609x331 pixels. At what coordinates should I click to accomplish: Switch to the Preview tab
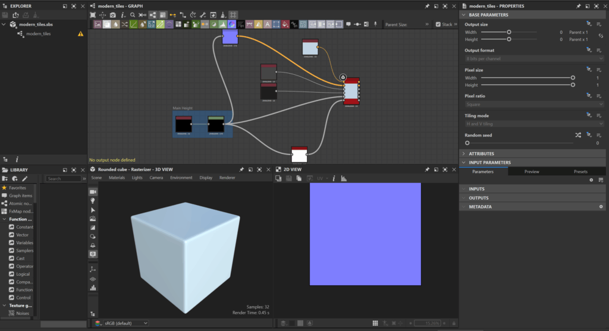coord(532,172)
